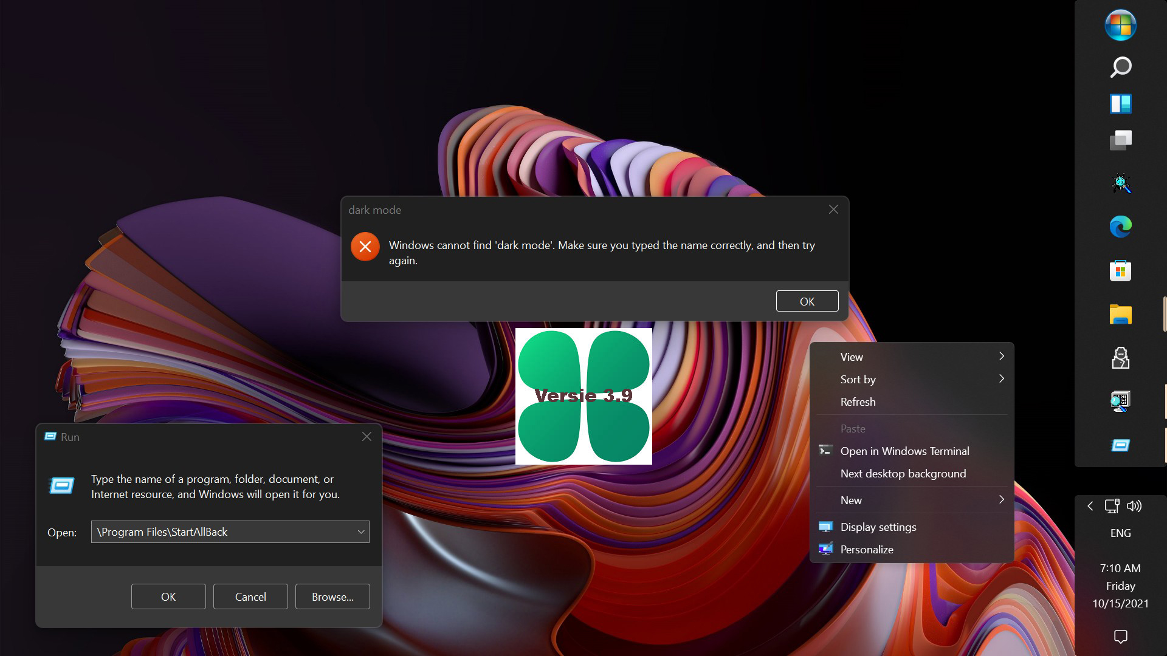This screenshot has height=656, width=1167.
Task: Click Browse... in the Run dialog
Action: pos(332,596)
